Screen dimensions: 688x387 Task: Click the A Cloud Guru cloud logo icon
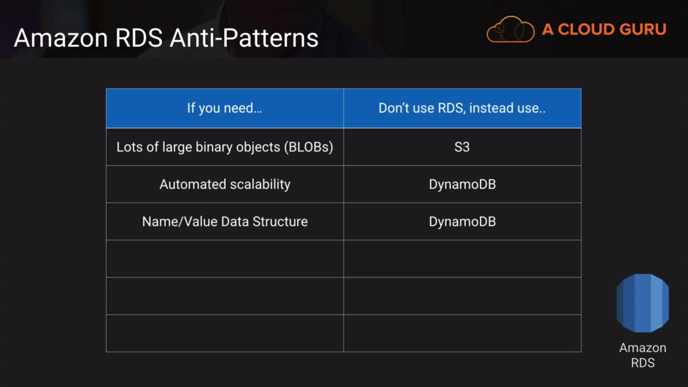tap(510, 30)
